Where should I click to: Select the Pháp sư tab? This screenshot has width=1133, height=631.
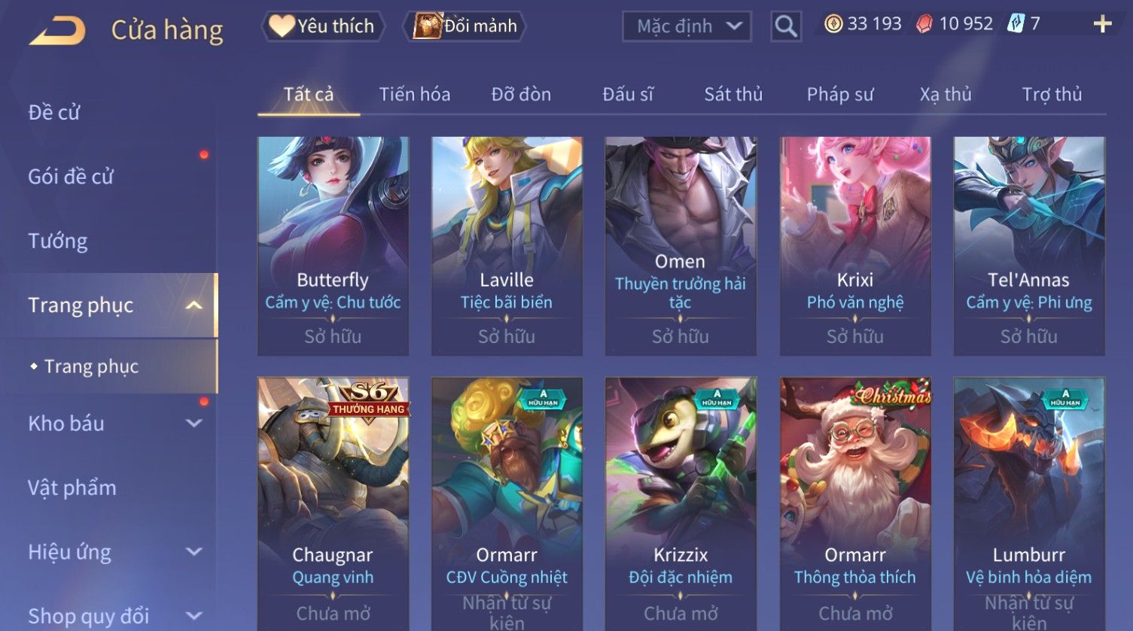[840, 95]
